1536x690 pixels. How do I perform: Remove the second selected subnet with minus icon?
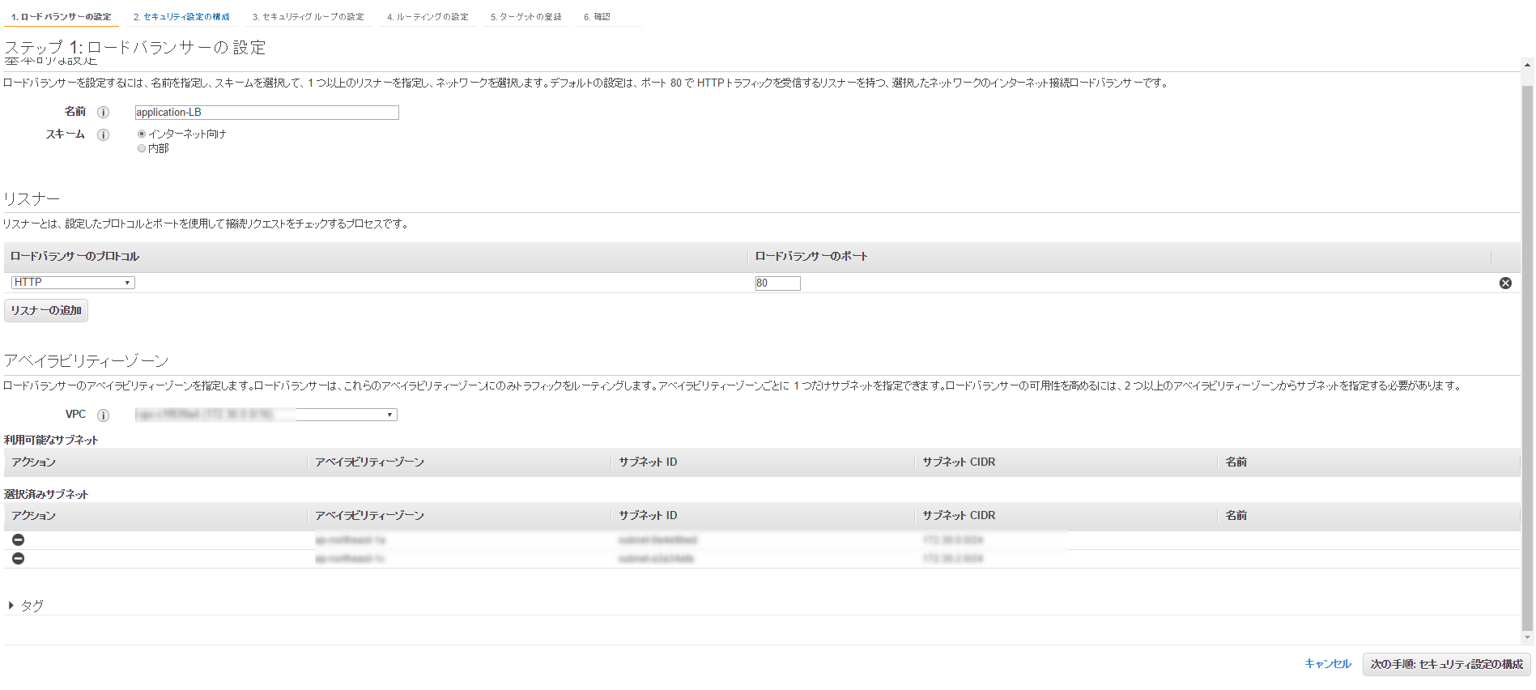pos(18,559)
